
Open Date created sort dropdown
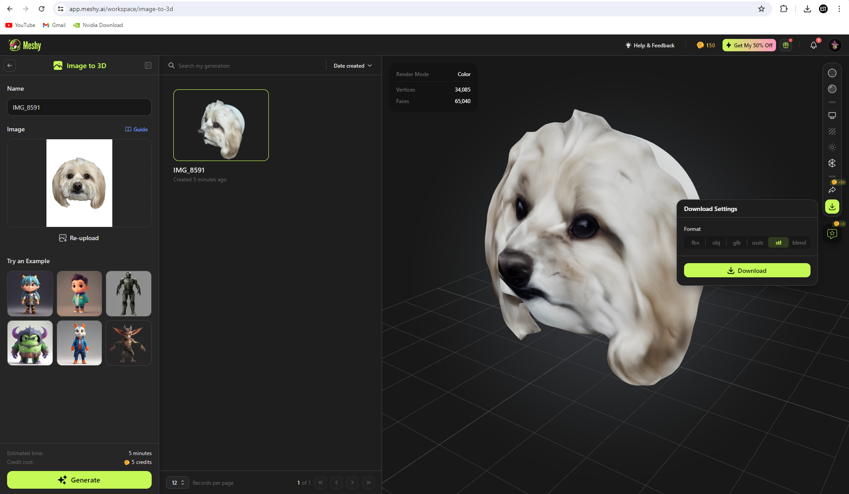point(353,65)
